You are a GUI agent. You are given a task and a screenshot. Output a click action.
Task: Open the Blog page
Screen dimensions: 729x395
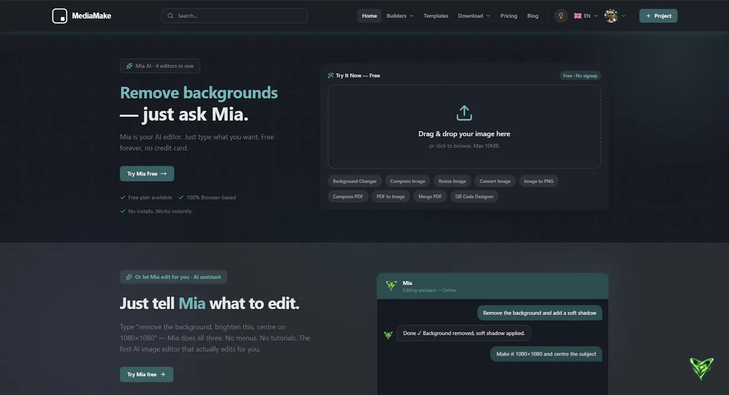(x=533, y=16)
